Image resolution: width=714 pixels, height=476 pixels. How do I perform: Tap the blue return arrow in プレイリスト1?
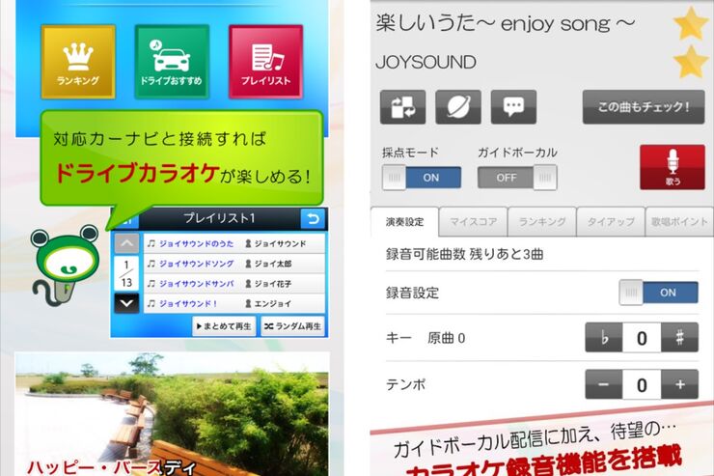coord(313,219)
